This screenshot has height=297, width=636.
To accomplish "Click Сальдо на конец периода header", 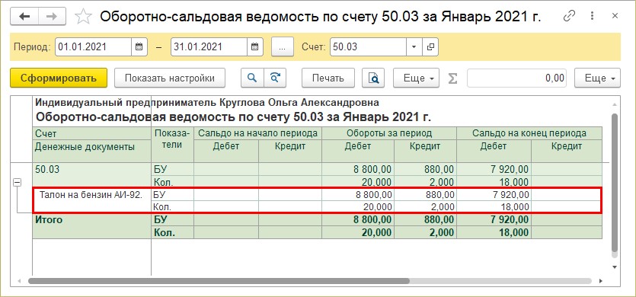I will pyautogui.click(x=529, y=133).
